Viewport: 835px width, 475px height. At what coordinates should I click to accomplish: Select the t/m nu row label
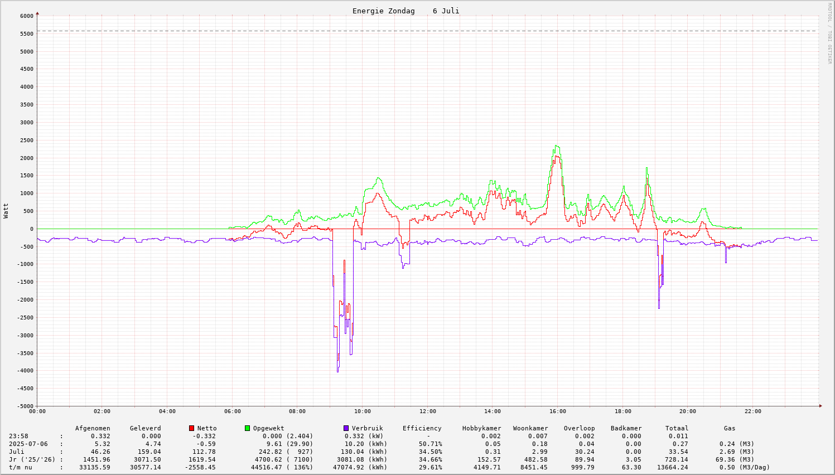point(21,467)
